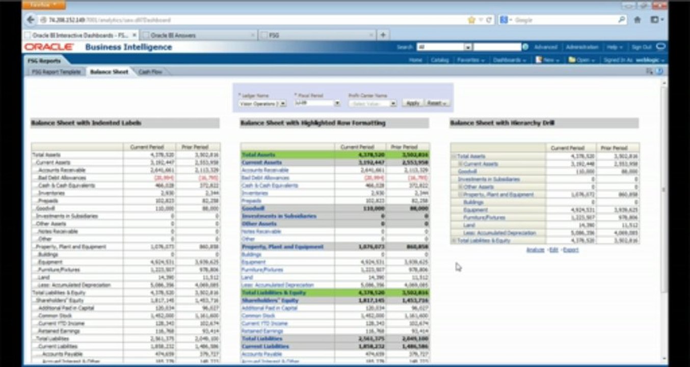Click the Apply prompt button
The image size is (690, 367).
pyautogui.click(x=412, y=103)
